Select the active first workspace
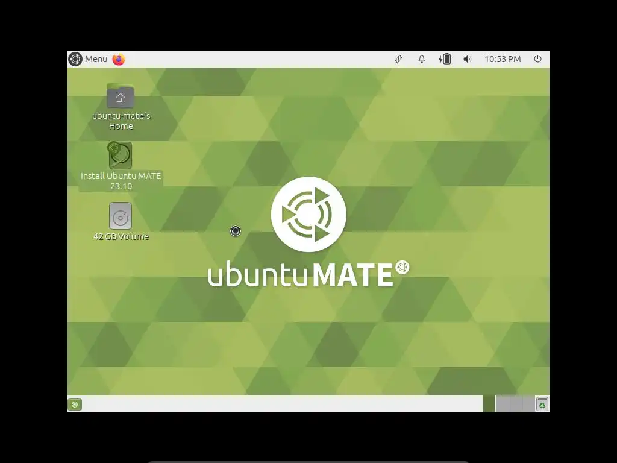The height and width of the screenshot is (463, 617). (489, 404)
